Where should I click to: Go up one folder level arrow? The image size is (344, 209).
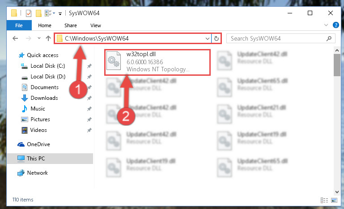point(48,38)
